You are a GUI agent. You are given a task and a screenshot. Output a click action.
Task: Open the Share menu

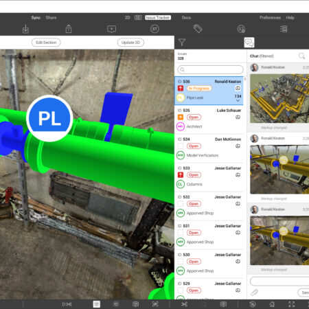pyautogui.click(x=51, y=18)
